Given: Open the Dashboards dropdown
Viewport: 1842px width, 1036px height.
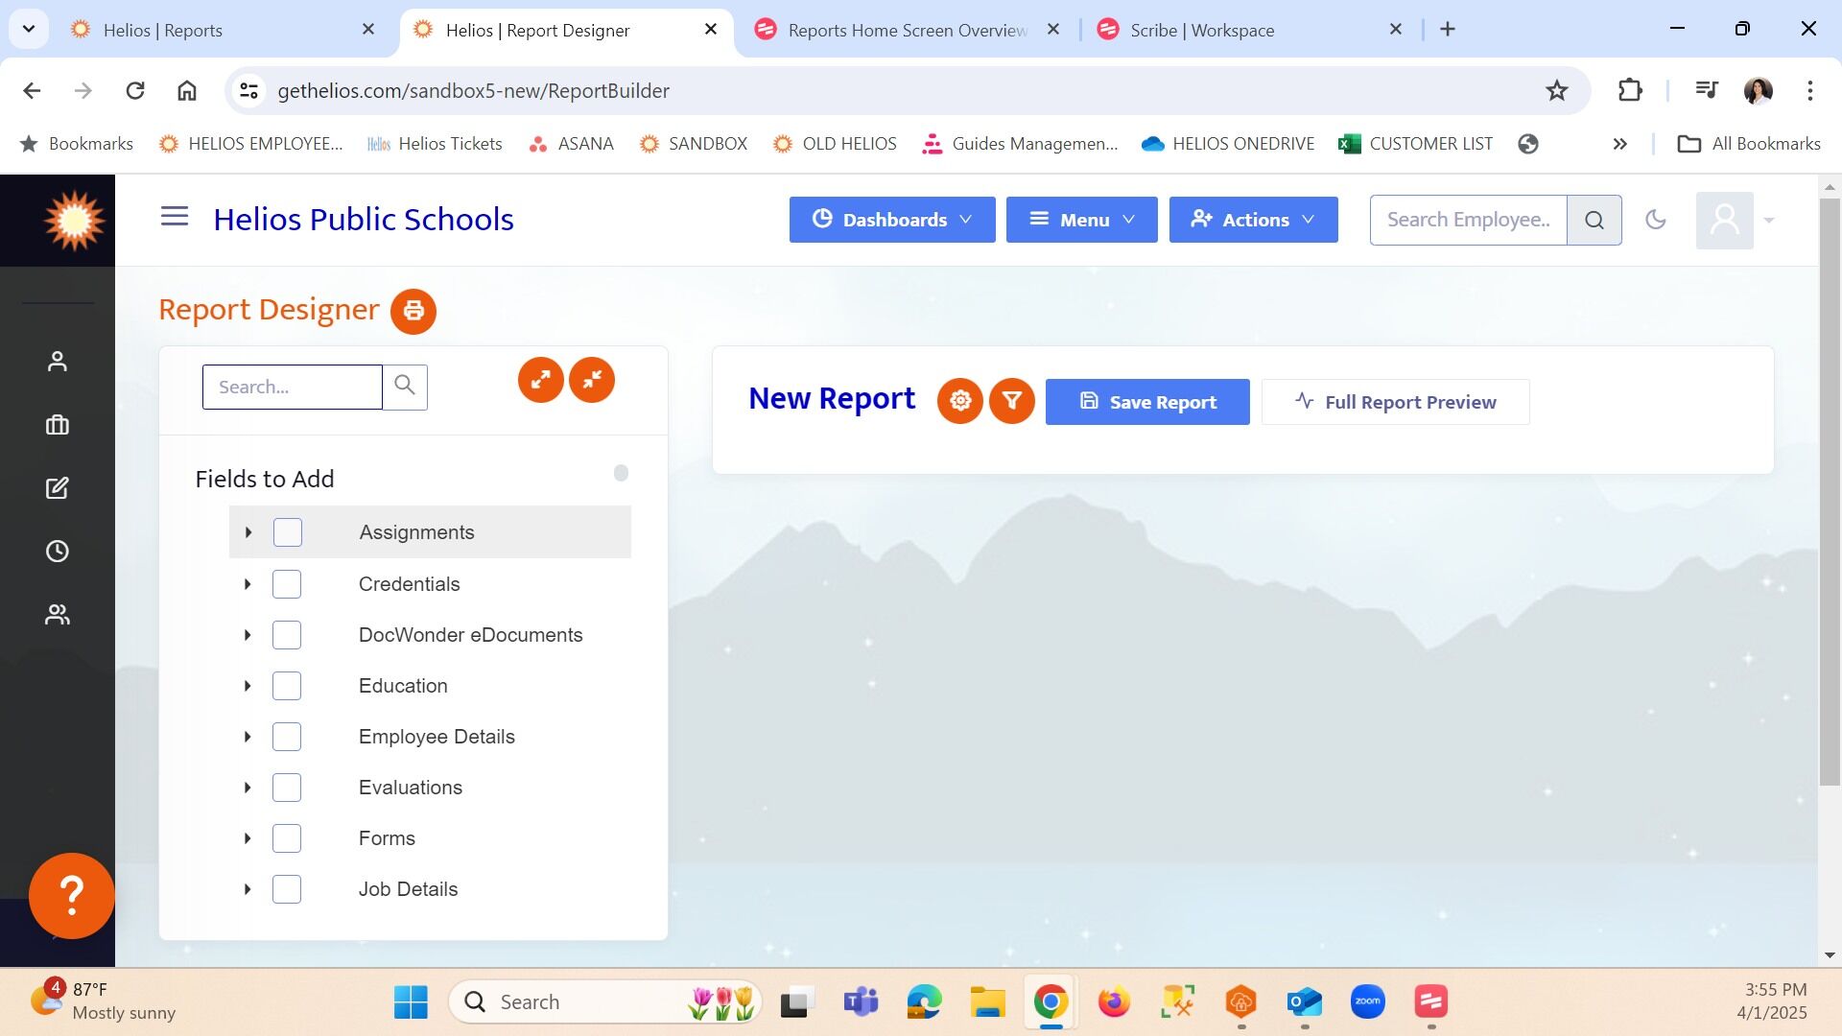Looking at the screenshot, I should tap(892, 220).
